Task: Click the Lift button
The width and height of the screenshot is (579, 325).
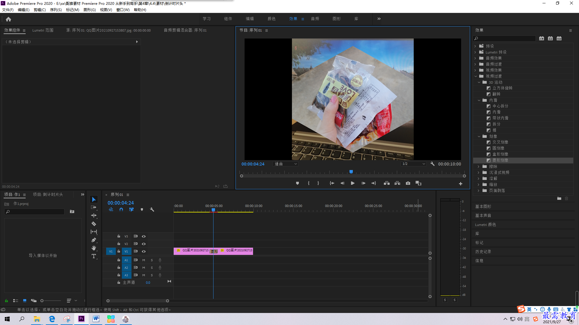Action: [387, 183]
